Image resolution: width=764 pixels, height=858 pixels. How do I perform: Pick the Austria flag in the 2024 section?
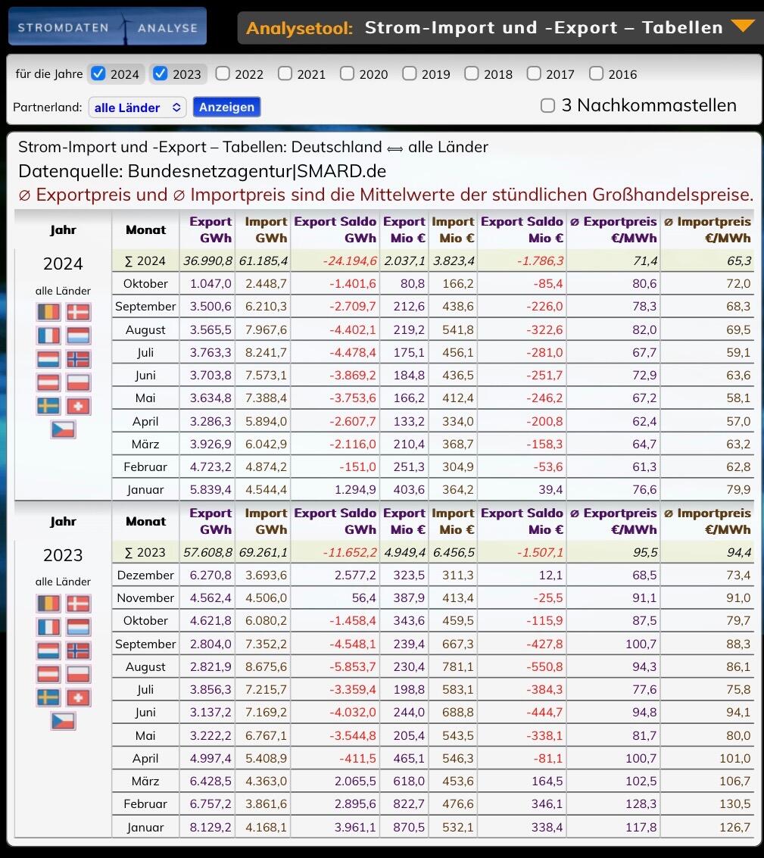click(x=48, y=382)
